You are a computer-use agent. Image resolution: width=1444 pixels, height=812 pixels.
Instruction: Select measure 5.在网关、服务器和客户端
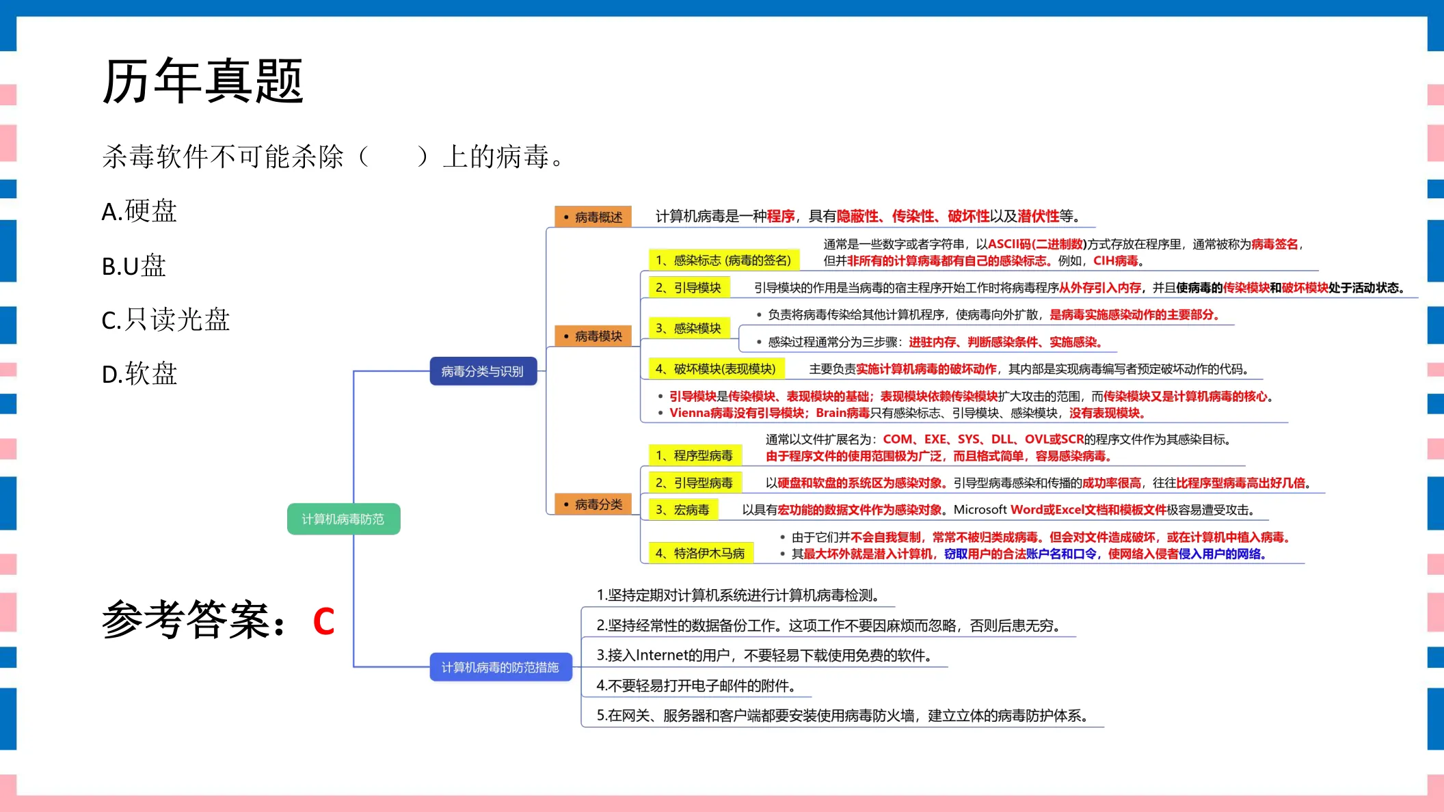[843, 716]
